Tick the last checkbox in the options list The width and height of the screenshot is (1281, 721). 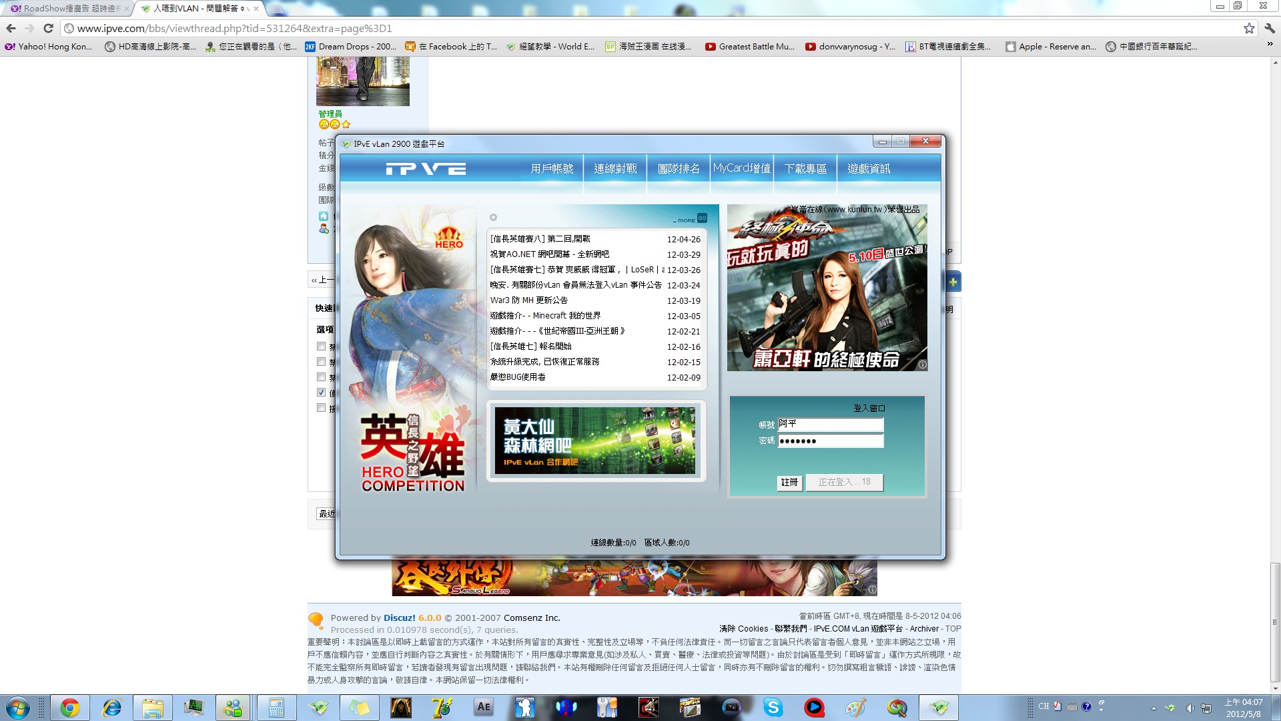pos(322,407)
